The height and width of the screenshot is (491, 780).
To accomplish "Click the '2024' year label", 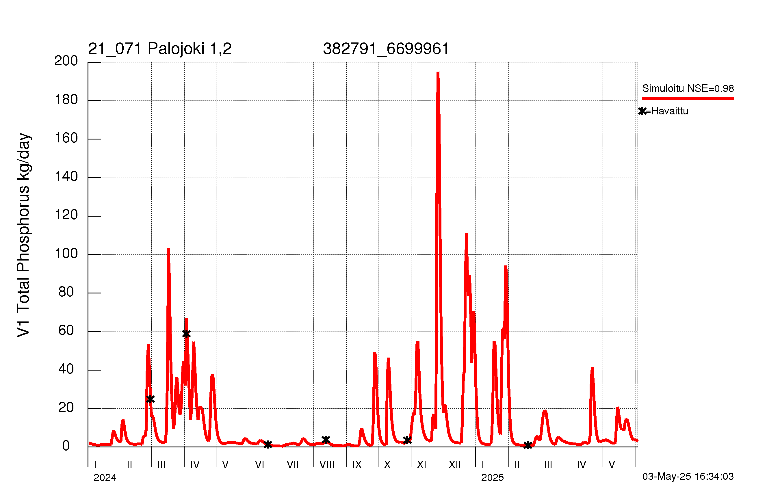I will [105, 478].
